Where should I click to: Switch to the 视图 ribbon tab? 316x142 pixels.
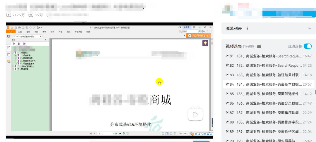36,32
